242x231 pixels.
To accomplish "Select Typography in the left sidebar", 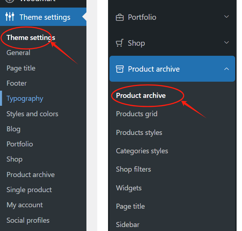I will tap(25, 99).
